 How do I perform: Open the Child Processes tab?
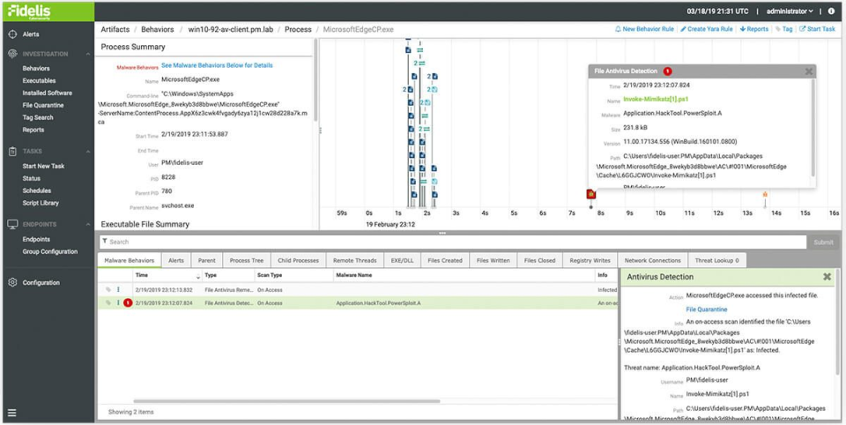pos(299,260)
